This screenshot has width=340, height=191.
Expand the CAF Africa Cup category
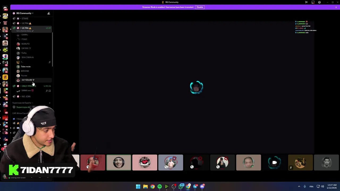[20, 113]
